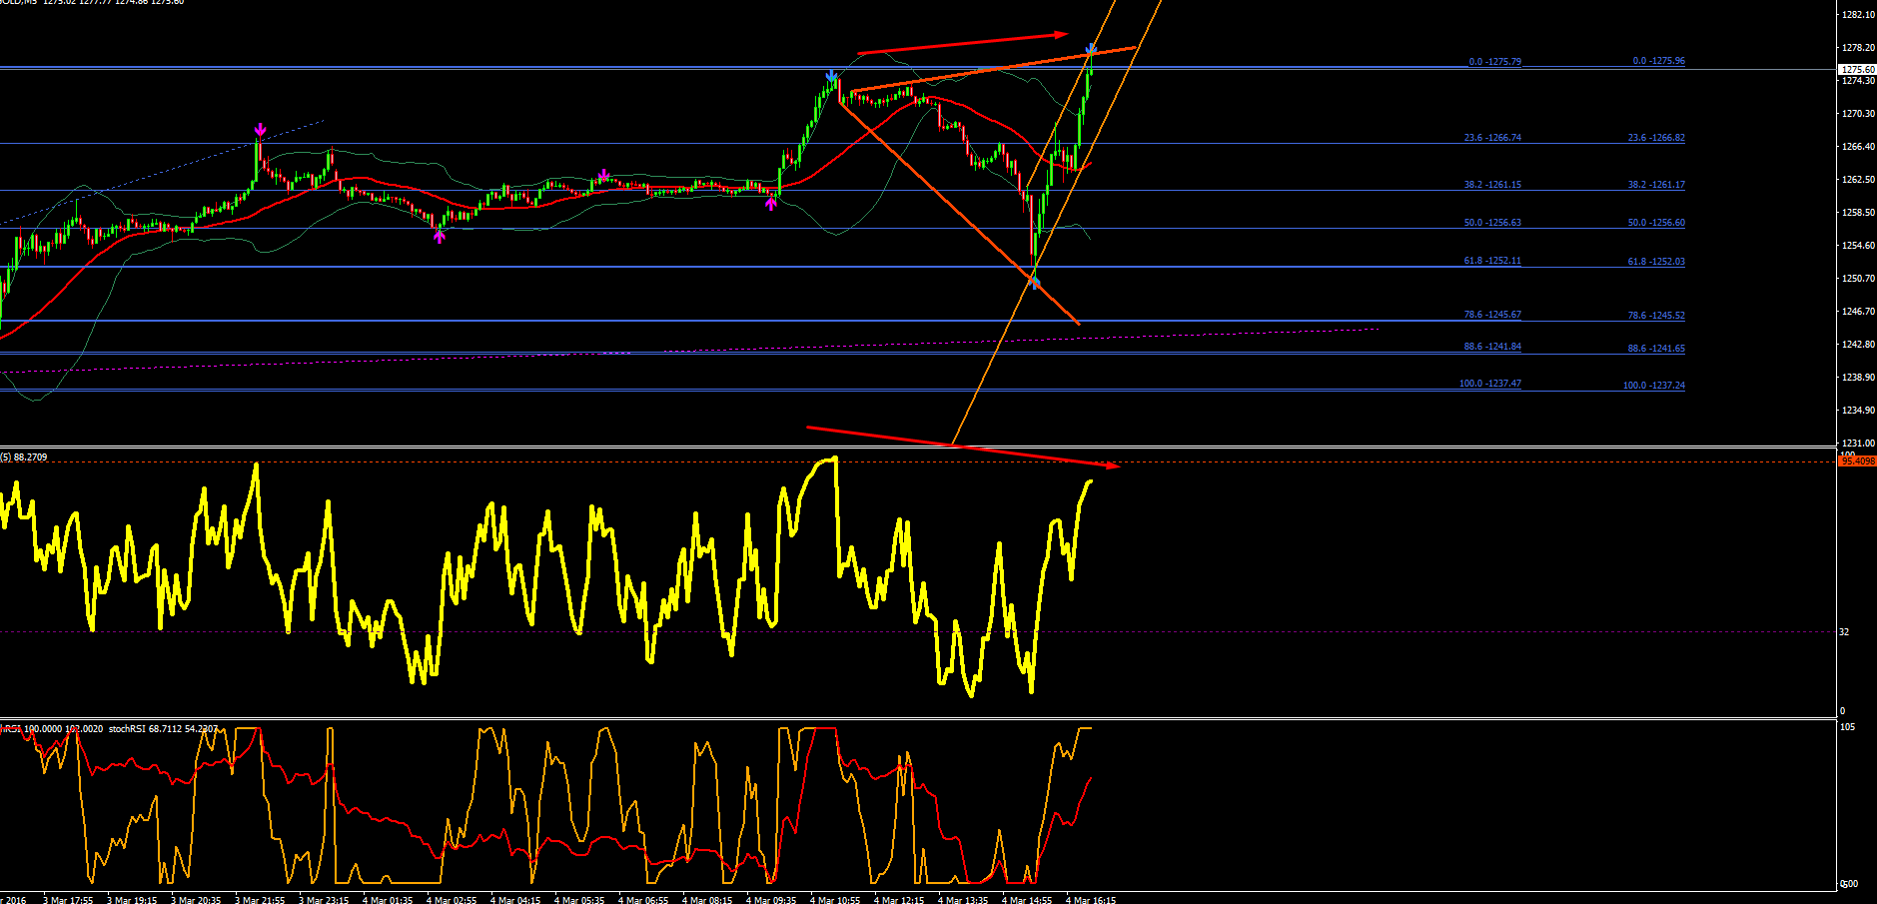Select 1254.60 on the price axis
Viewport: 1877px width, 904px height.
1858,246
